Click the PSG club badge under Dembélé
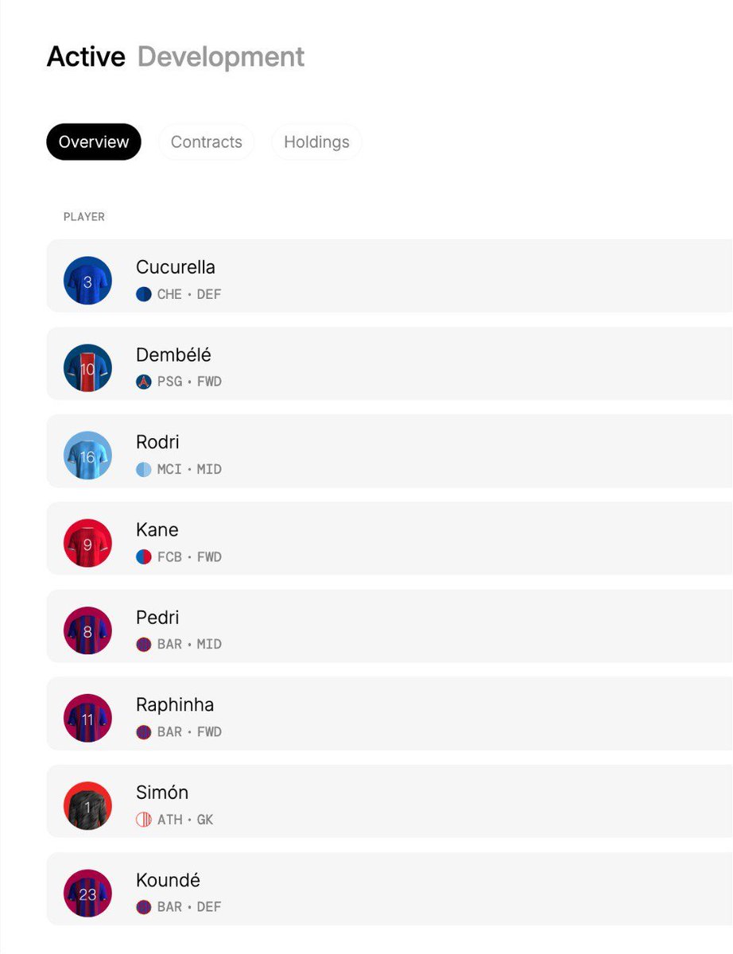 coord(144,382)
